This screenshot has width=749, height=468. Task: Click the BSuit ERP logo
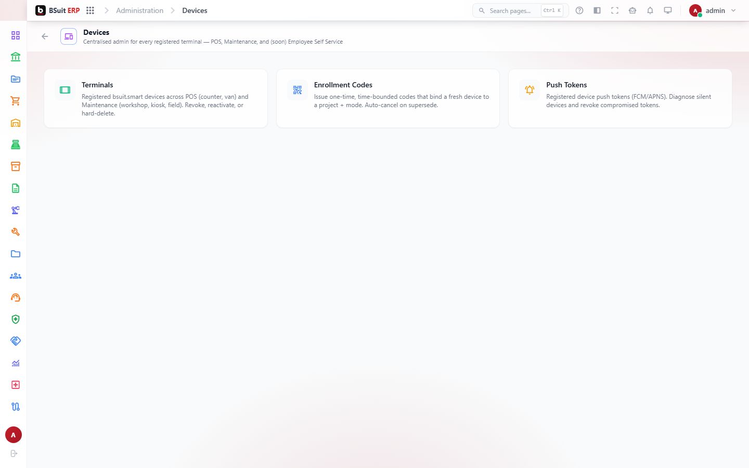[57, 10]
